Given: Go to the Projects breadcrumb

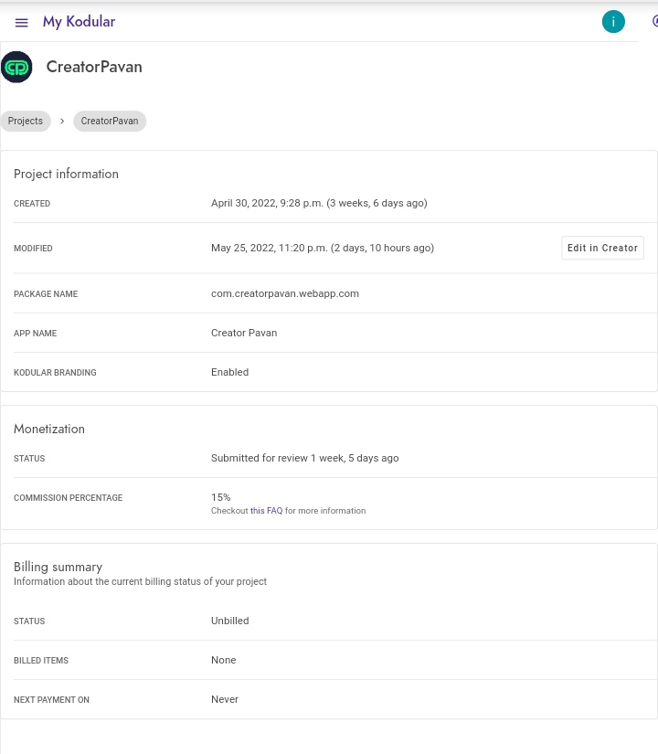Looking at the screenshot, I should tap(26, 121).
